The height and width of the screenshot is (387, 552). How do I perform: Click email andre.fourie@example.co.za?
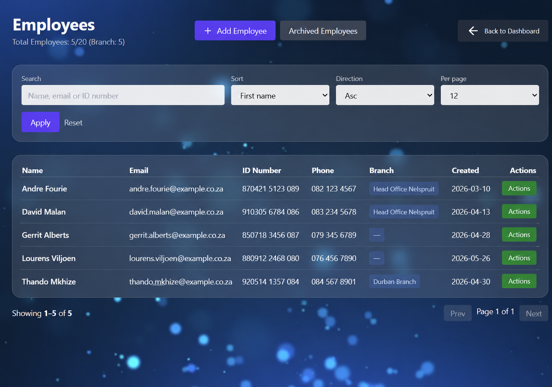pos(176,189)
